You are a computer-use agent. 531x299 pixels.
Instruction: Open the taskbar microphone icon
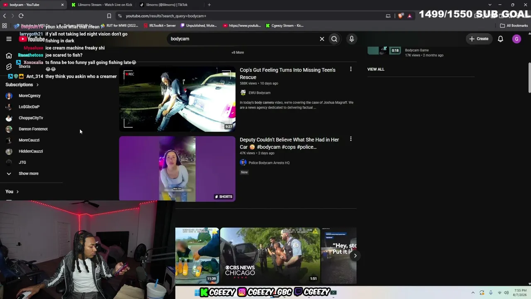491,293
